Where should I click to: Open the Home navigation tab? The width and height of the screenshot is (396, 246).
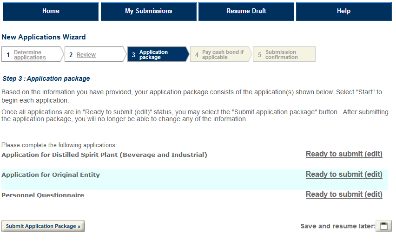[x=51, y=11]
